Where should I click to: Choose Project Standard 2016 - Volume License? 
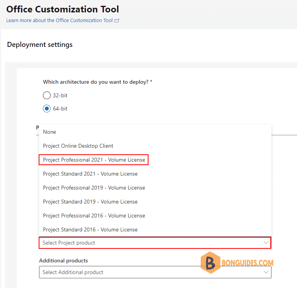[x=155, y=229]
